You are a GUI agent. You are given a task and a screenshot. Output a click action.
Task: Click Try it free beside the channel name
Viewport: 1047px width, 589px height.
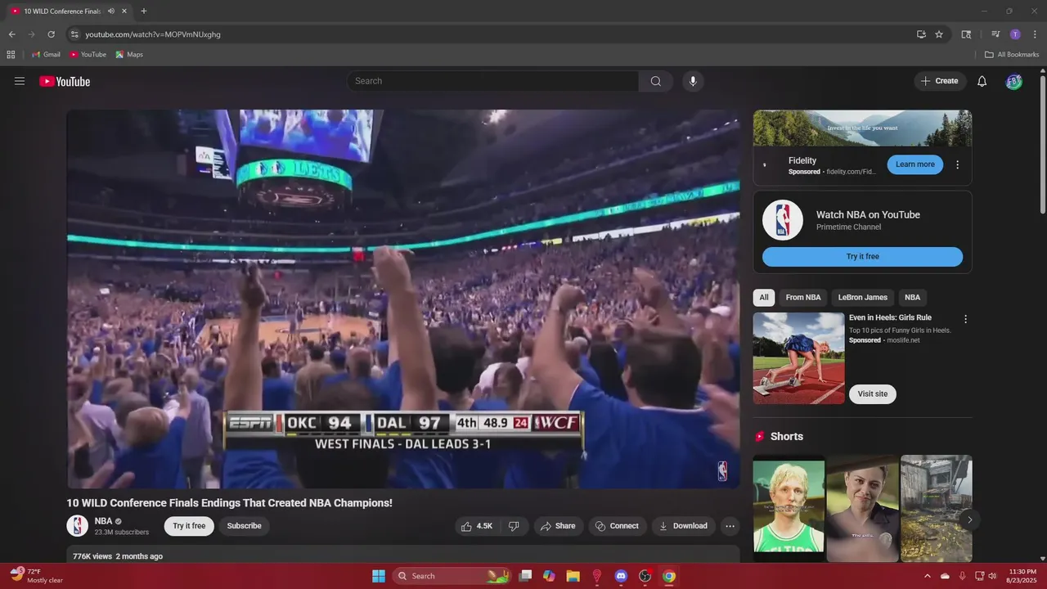click(189, 526)
